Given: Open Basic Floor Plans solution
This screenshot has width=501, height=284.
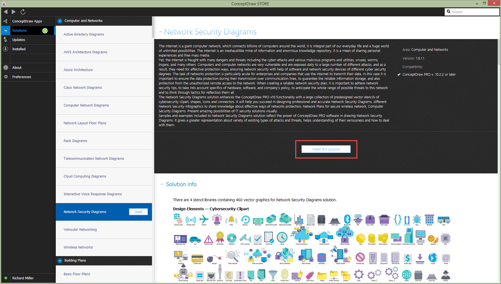Looking at the screenshot, I should pyautogui.click(x=104, y=274).
